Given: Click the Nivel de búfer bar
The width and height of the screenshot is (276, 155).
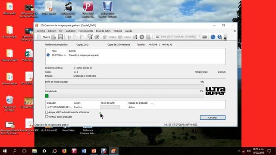Looking at the screenshot, I should (110, 107).
